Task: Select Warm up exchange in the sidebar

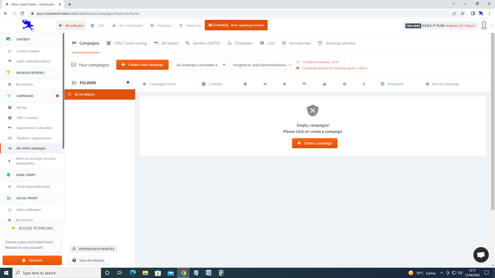Action: pyautogui.click(x=36, y=161)
